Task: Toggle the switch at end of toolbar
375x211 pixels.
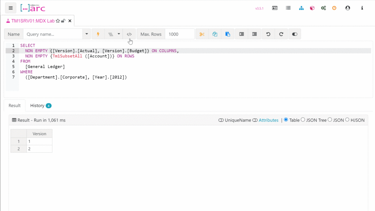Action: (294, 34)
